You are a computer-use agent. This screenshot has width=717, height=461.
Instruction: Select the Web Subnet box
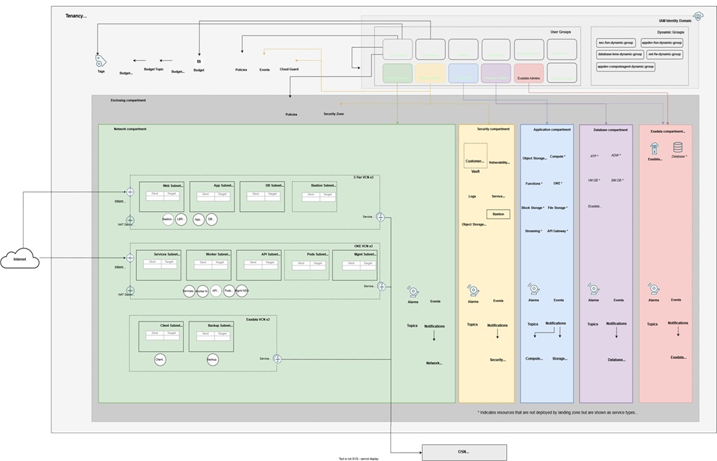pos(161,196)
